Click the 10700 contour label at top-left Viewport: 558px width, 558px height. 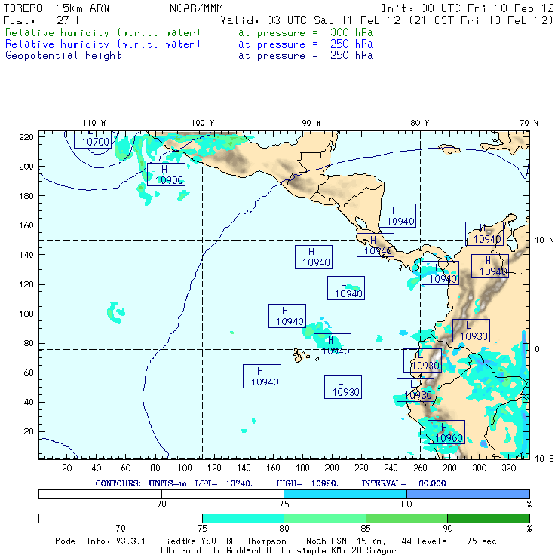click(96, 141)
